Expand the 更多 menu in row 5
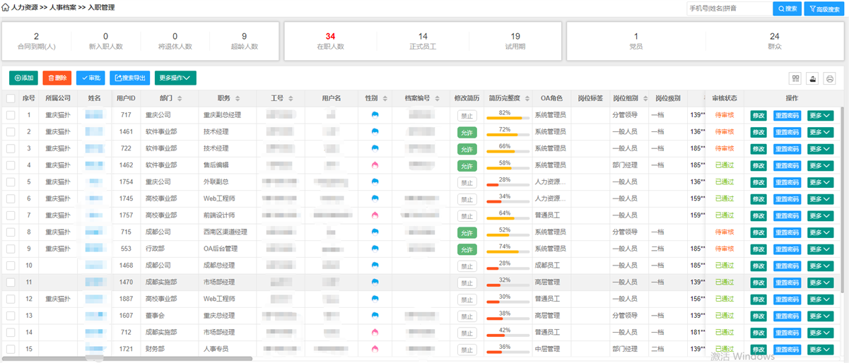This screenshot has width=849, height=363. [821, 181]
